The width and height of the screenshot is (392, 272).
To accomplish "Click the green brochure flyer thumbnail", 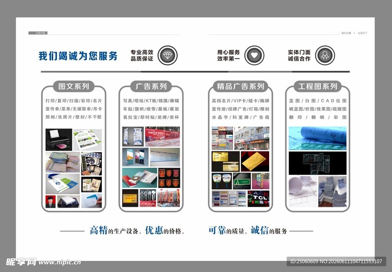I will [88, 139].
